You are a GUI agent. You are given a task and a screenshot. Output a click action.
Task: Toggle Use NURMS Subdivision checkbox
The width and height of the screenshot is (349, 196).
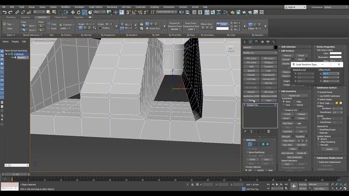(x=318, y=96)
